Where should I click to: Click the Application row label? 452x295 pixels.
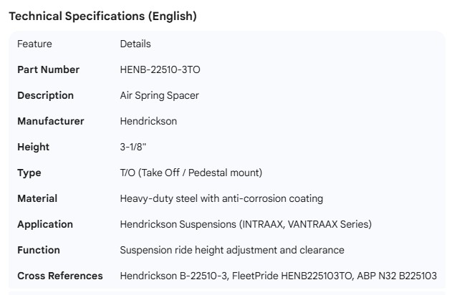tap(45, 224)
